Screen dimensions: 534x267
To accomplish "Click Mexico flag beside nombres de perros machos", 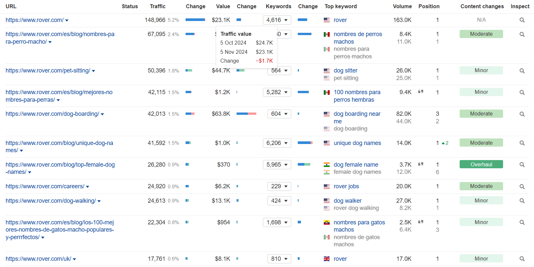I will coord(327,34).
